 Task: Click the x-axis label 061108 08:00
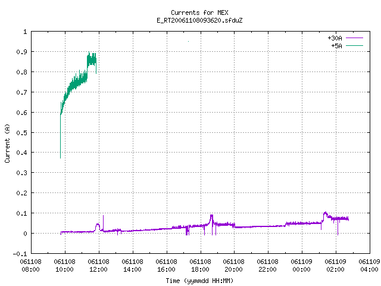(30, 266)
